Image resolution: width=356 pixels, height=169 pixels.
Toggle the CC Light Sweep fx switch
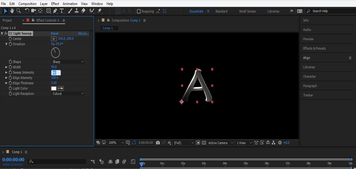tap(6, 34)
